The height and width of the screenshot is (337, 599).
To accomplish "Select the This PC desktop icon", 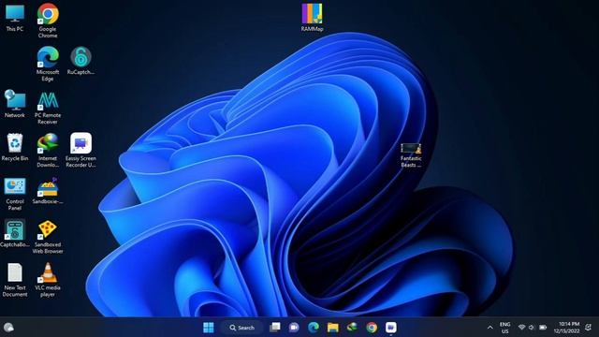I will point(15,18).
